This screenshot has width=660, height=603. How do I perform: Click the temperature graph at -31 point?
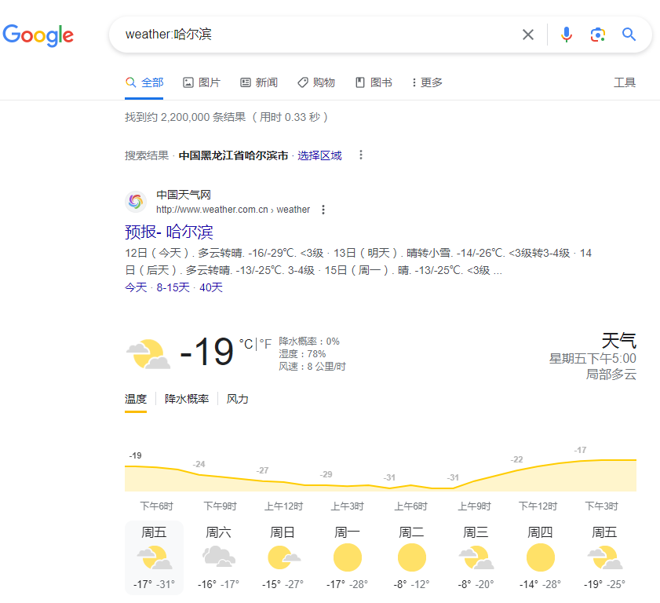pyautogui.click(x=390, y=487)
